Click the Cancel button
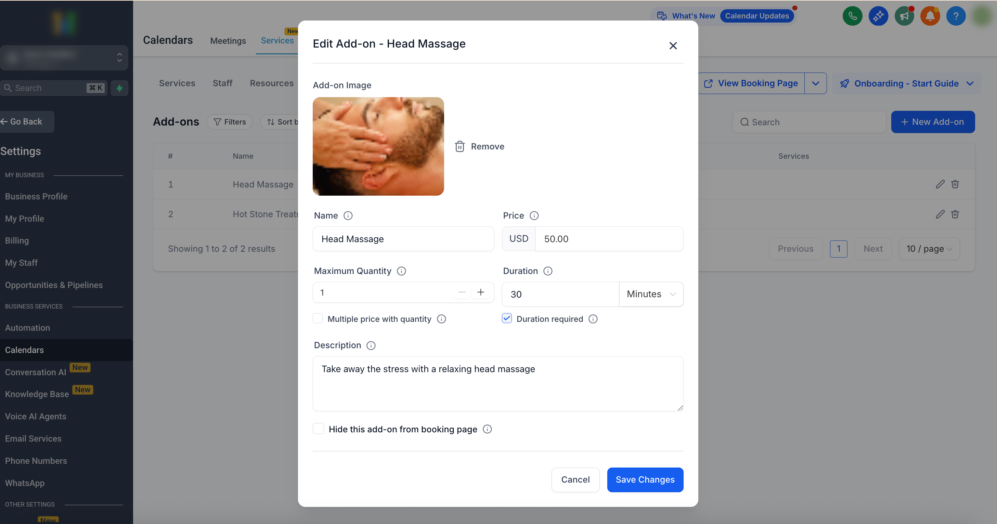This screenshot has width=997, height=524. coord(575,480)
